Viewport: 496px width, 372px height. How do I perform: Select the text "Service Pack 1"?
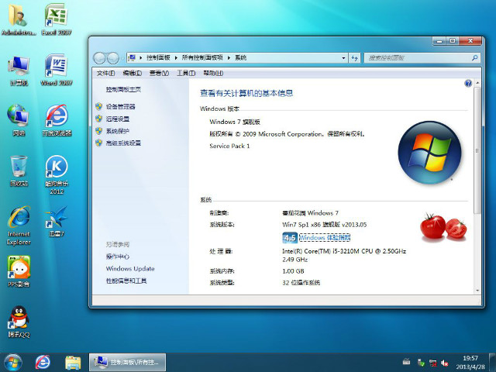[229, 146]
